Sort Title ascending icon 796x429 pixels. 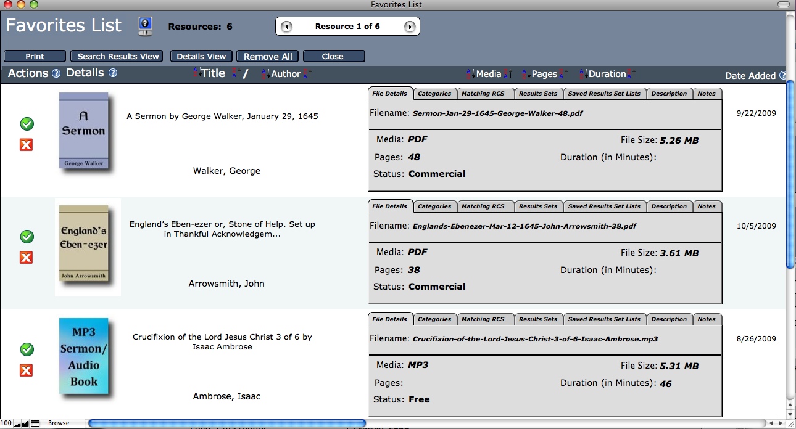tap(197, 73)
